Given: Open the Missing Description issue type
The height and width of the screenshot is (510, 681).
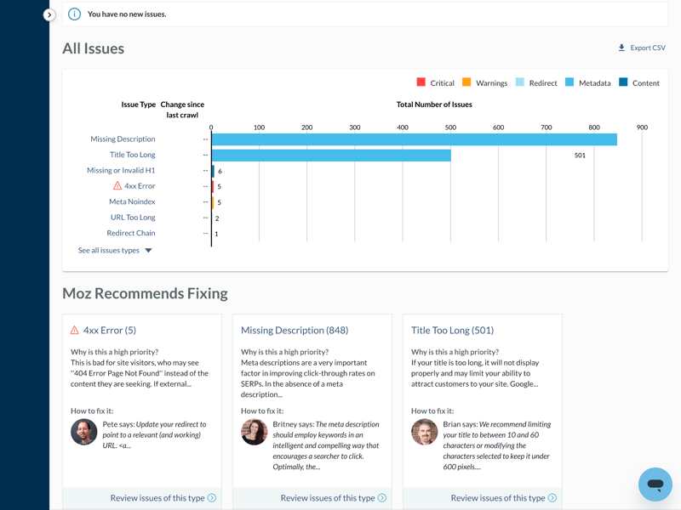Looking at the screenshot, I should click(x=123, y=139).
